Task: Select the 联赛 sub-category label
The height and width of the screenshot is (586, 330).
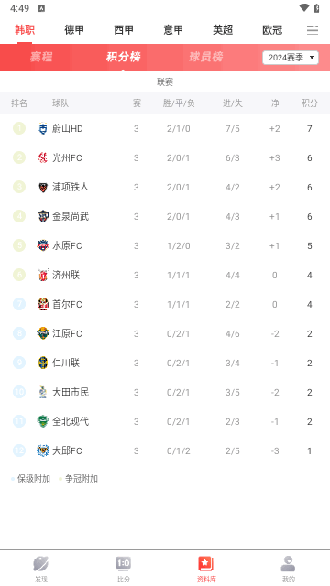Action: [165, 82]
